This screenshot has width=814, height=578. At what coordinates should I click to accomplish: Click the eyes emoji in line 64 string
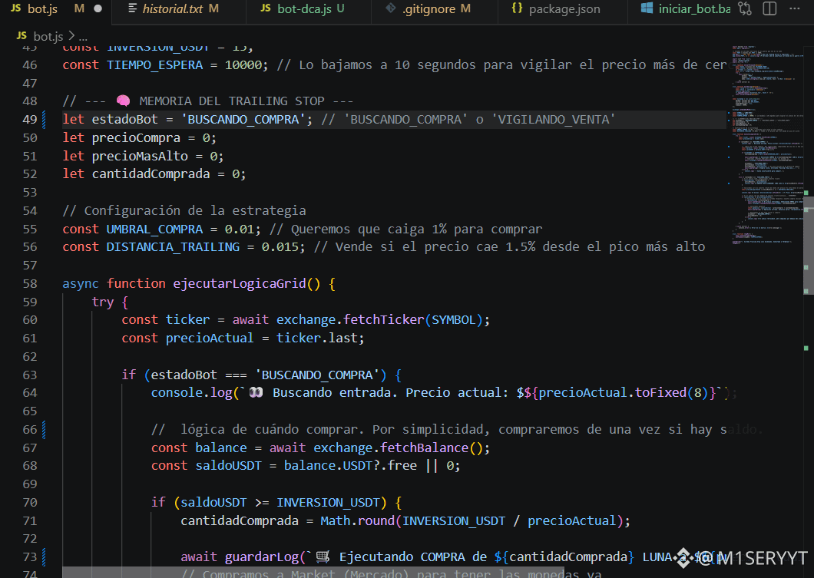[x=256, y=393]
